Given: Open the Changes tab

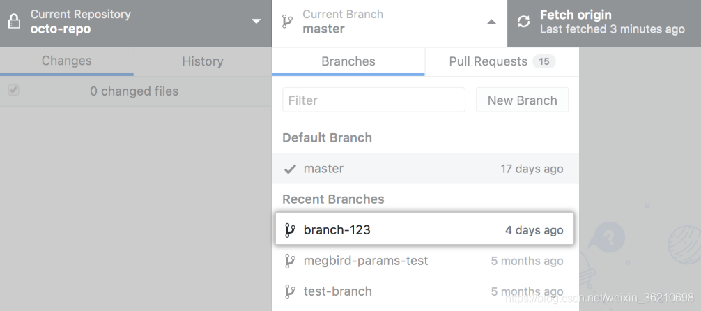Looking at the screenshot, I should 67,61.
